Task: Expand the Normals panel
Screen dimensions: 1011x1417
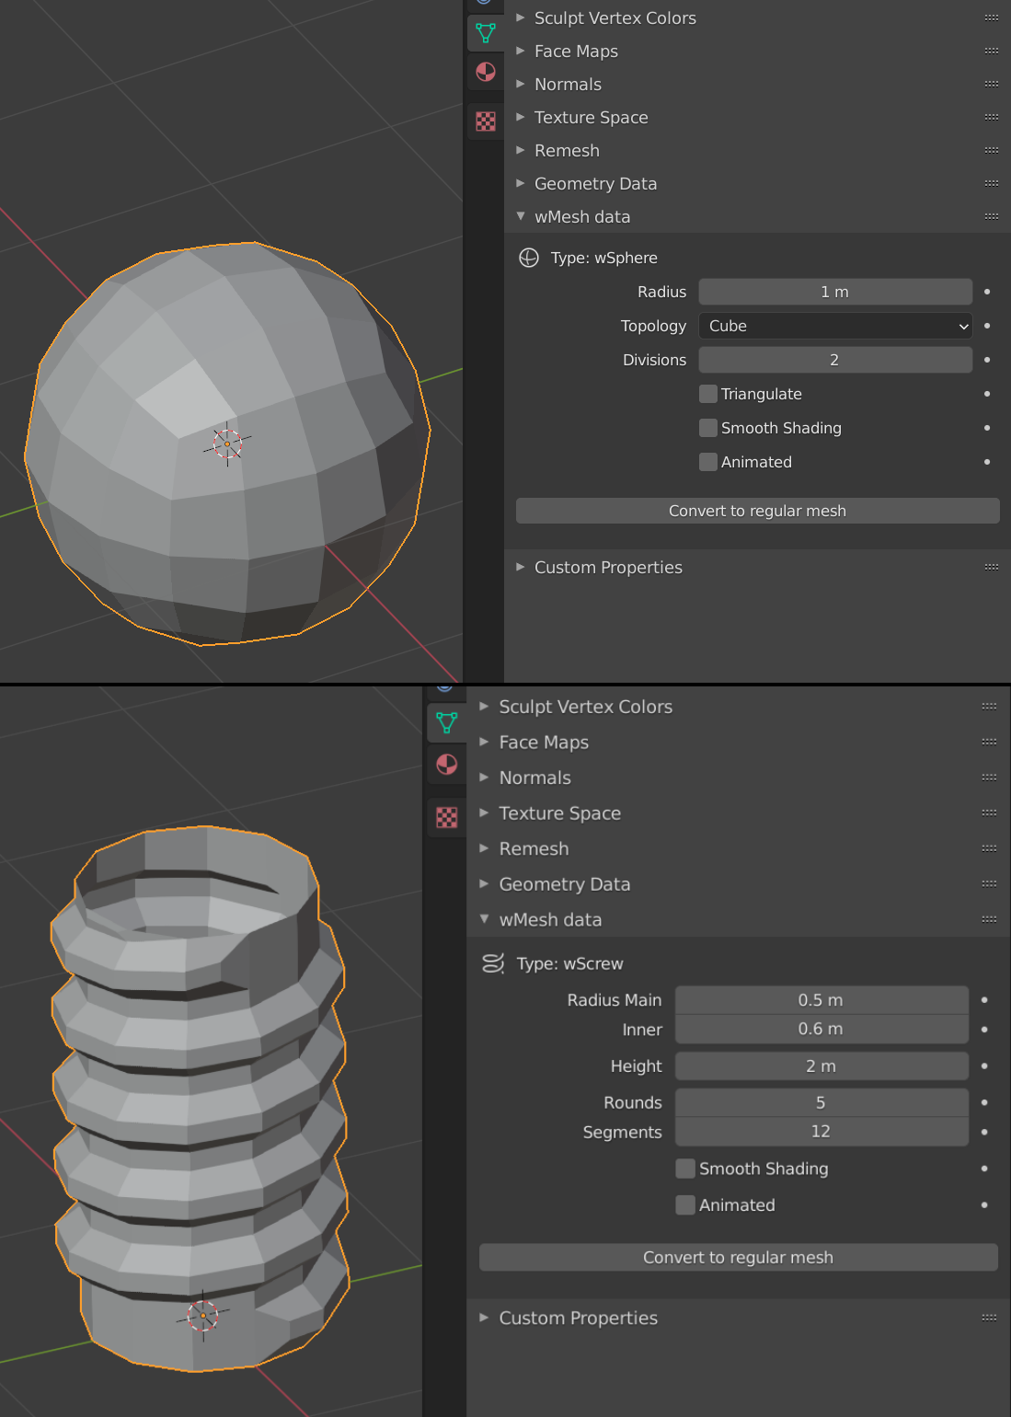Action: (x=567, y=84)
